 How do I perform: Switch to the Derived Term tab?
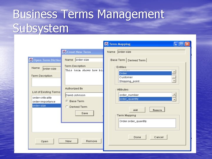tap(137, 60)
